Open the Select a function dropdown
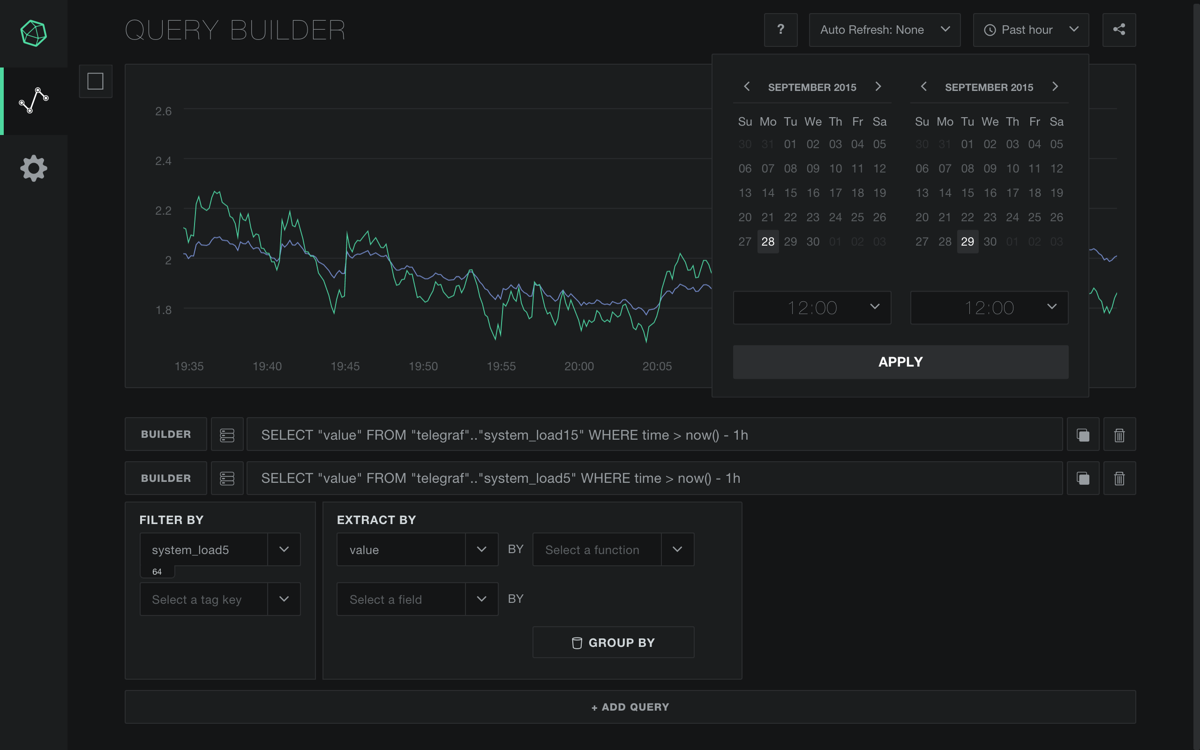This screenshot has height=750, width=1200. pos(613,549)
